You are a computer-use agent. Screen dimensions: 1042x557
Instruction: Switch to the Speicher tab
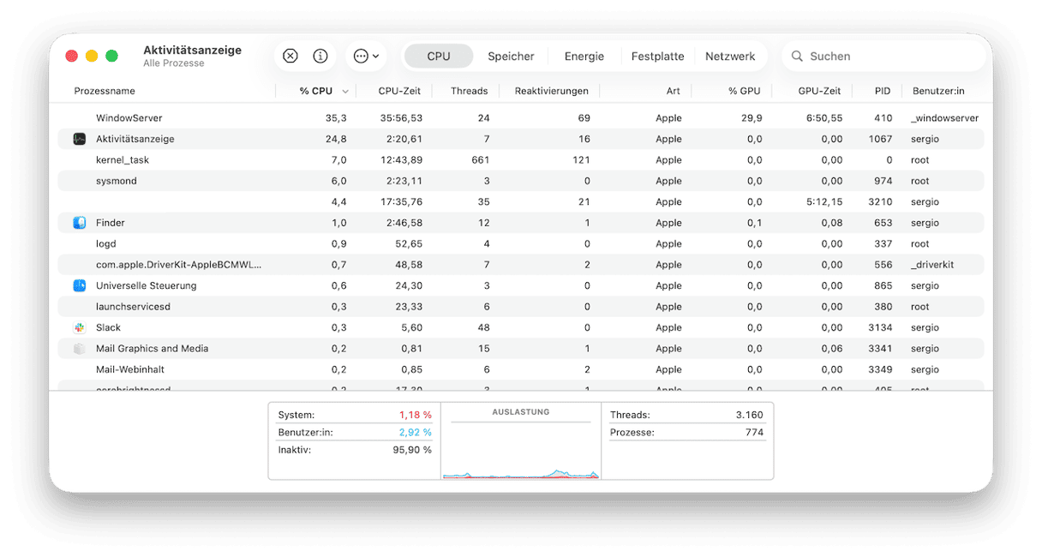(x=511, y=57)
